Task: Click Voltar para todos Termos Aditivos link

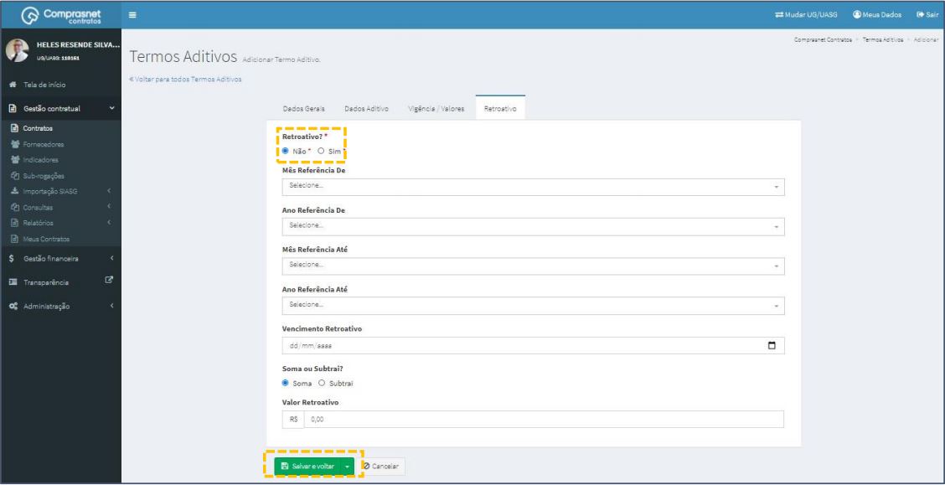Action: [186, 80]
